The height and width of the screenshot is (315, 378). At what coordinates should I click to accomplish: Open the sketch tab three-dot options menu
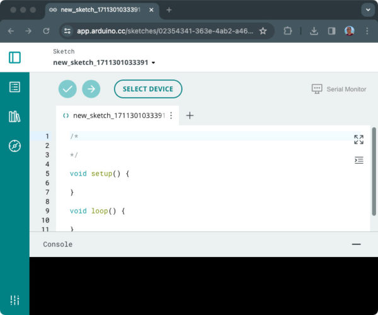coord(171,115)
